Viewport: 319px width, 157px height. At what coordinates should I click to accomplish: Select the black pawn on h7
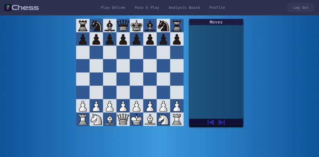pos(177,39)
